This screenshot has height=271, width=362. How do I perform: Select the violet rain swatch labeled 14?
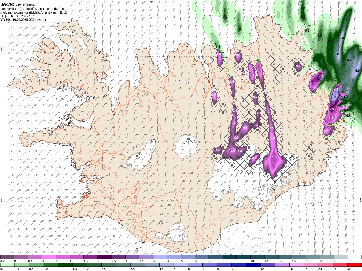282,265
